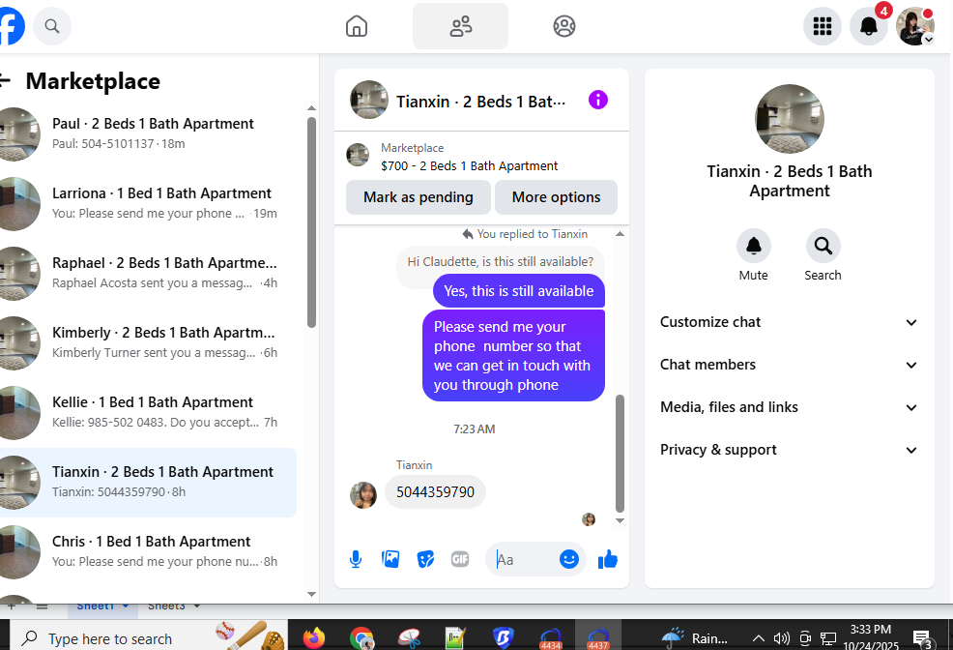Open the Snipping Tool taskbar icon

[410, 637]
